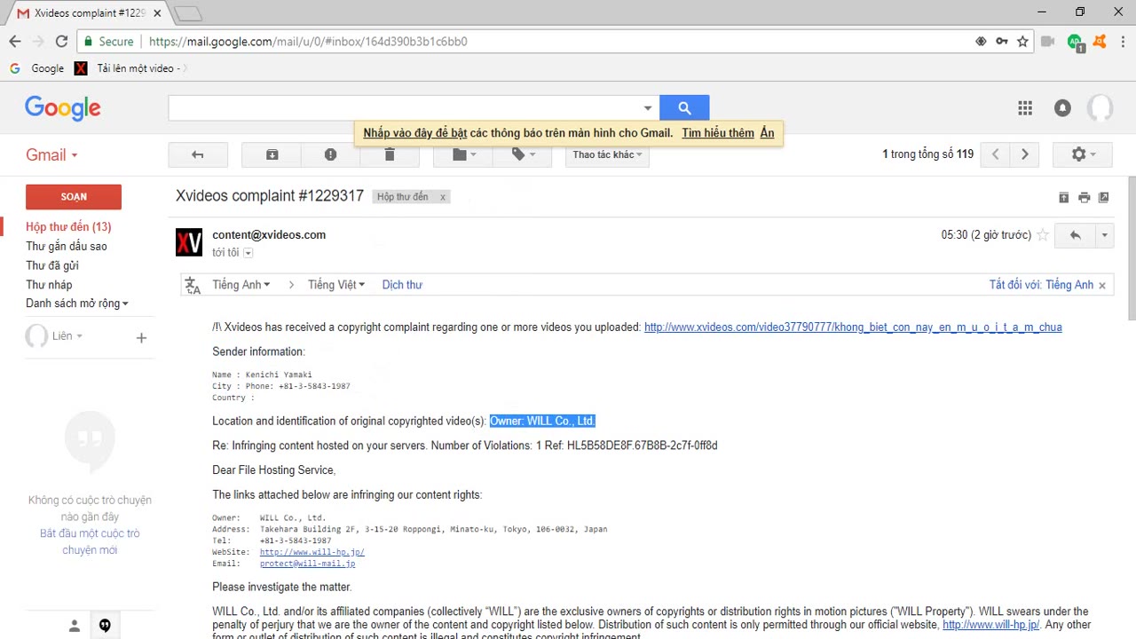The width and height of the screenshot is (1136, 639).
Task: Choose target language 'Tiếng Việt' dropdown
Action: pyautogui.click(x=336, y=285)
